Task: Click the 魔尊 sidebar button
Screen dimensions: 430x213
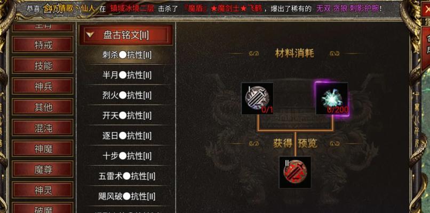Action: point(43,170)
